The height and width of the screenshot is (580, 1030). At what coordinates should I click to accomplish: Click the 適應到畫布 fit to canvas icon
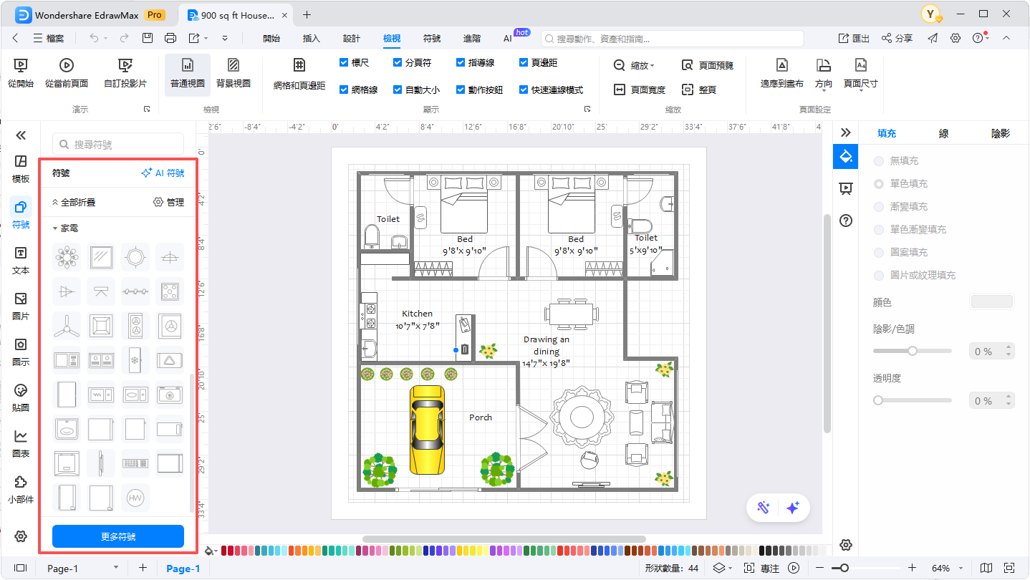pos(781,66)
